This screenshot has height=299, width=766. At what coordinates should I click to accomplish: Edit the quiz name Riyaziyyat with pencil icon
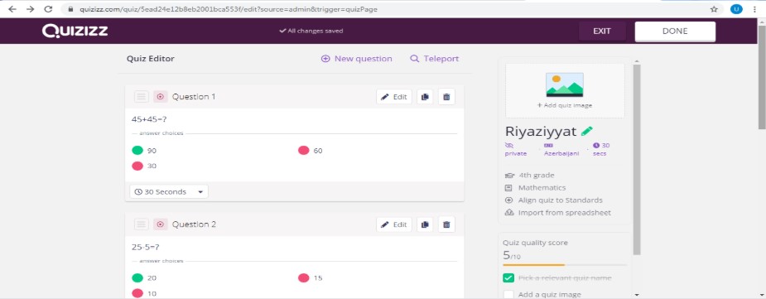pos(586,132)
